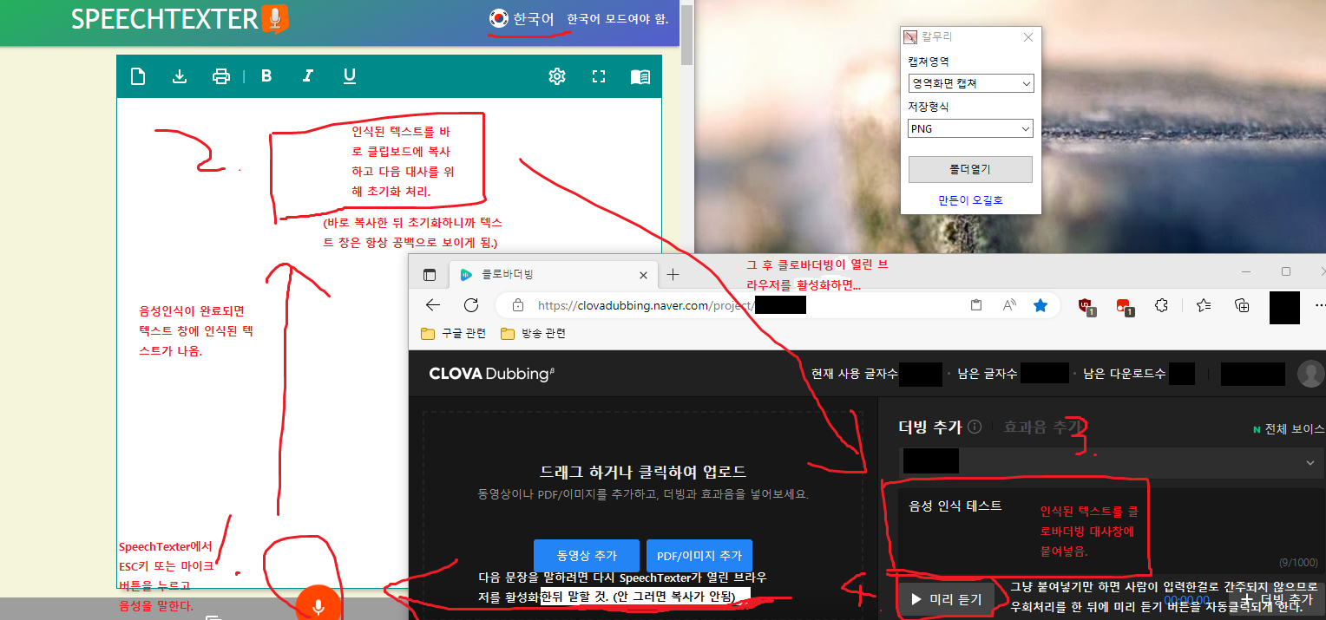Screen dimensions: 1326x620
Task: Open the 캡쳐영역 dropdown in 칼무리
Action: (971, 83)
